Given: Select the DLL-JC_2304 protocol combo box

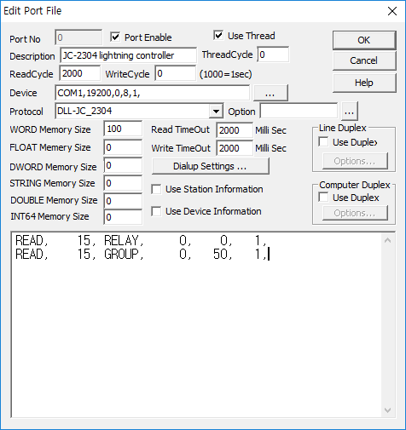Looking at the screenshot, I should (x=139, y=112).
